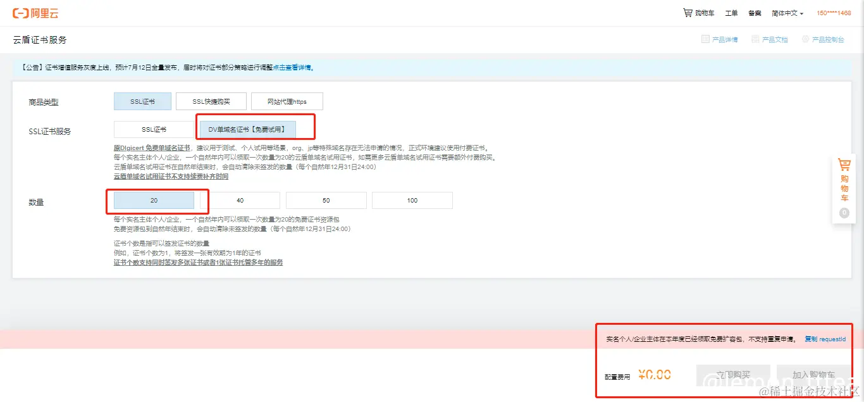864x402 pixels.
Task: Select SSL快捷购买 product type option
Action: point(211,101)
